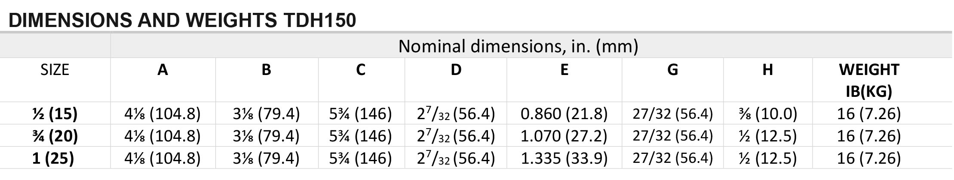Image resolution: width=954 pixels, height=180 pixels.
Task: Select column header D
Action: pyautogui.click(x=456, y=69)
